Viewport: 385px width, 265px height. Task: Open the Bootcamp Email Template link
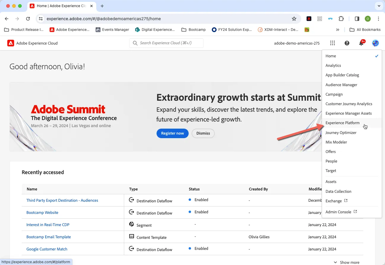pos(49,237)
